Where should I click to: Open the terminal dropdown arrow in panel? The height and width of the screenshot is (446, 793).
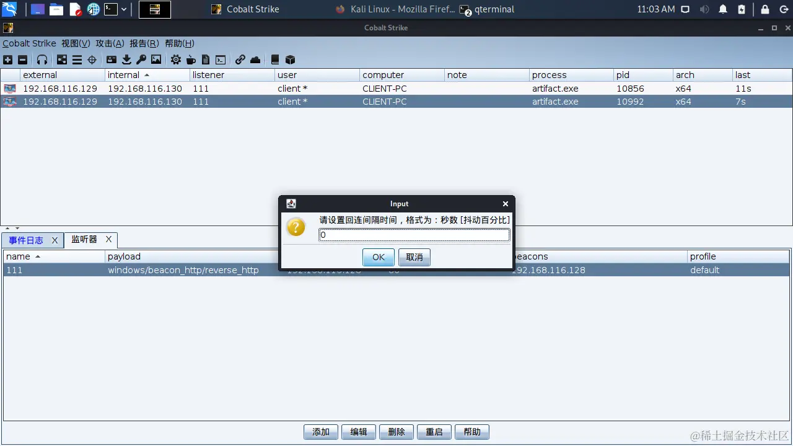(x=124, y=9)
